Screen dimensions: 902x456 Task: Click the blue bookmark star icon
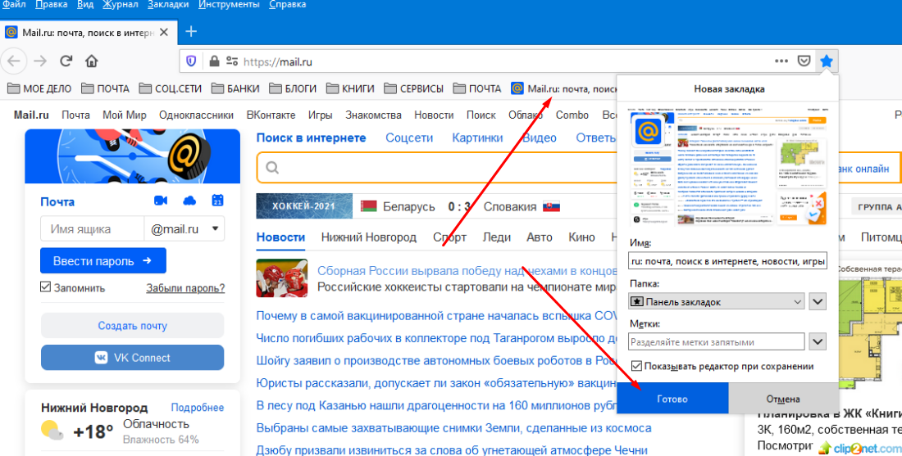(827, 61)
